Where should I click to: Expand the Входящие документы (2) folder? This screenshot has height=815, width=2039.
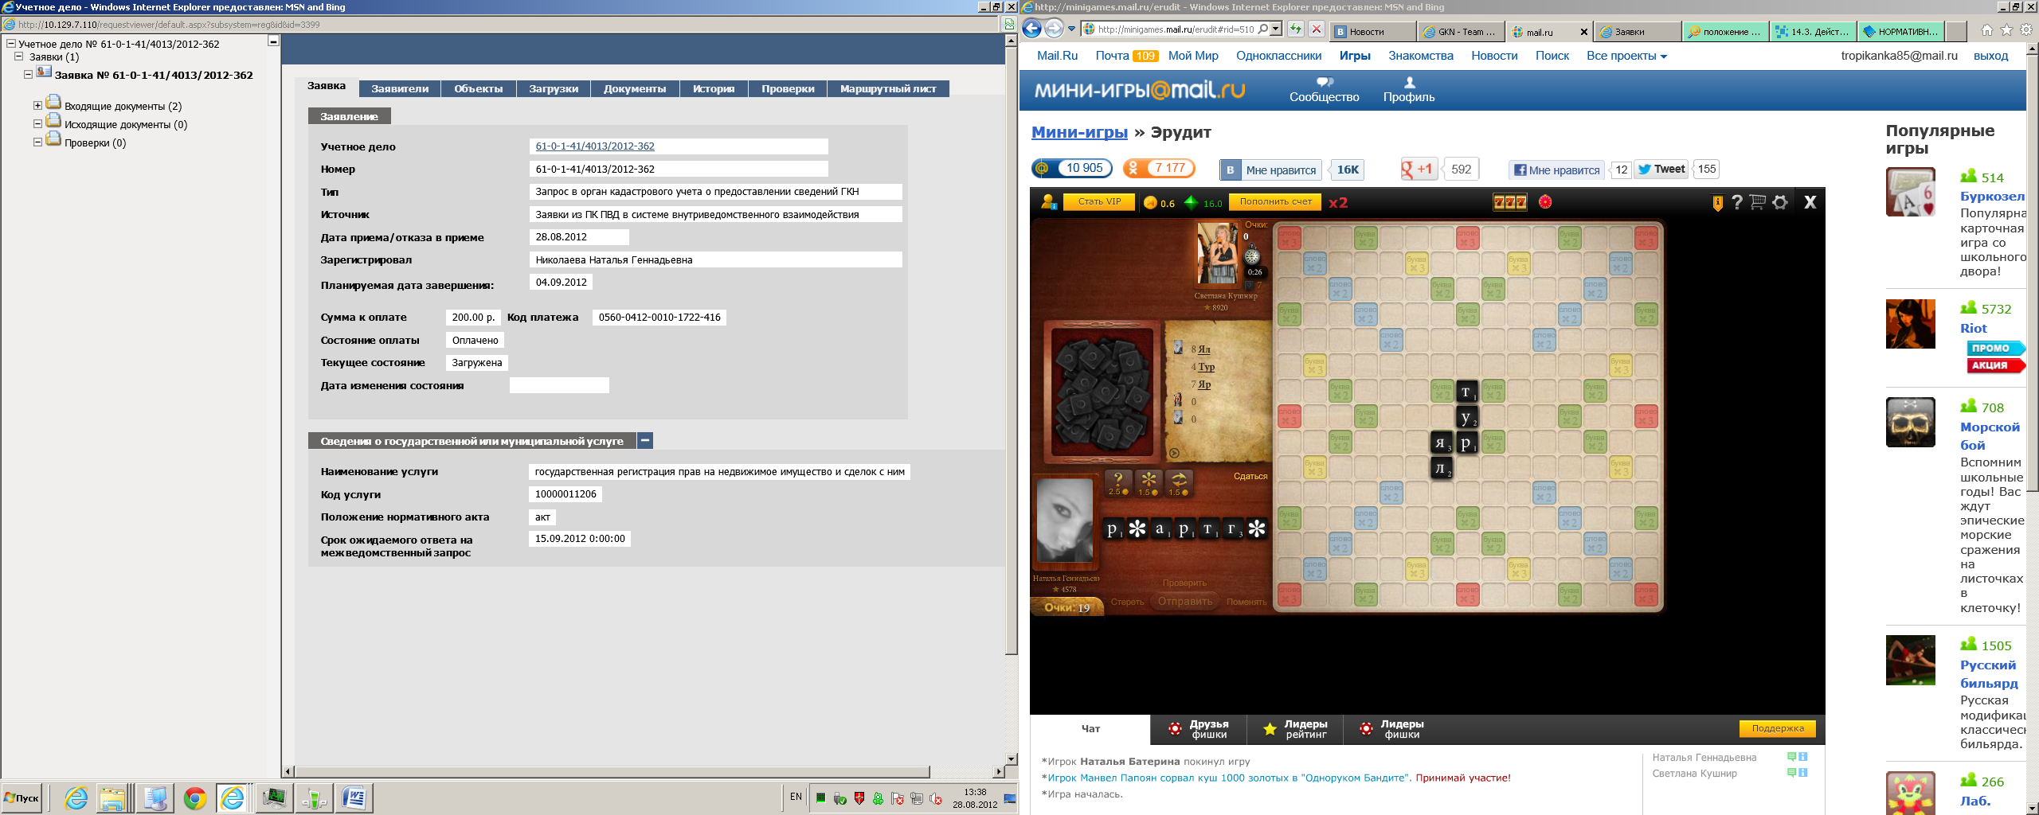(37, 105)
